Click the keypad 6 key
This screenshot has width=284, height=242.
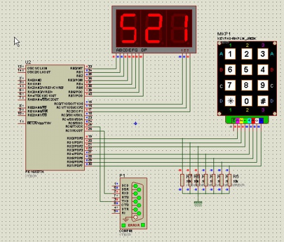[x=230, y=69]
